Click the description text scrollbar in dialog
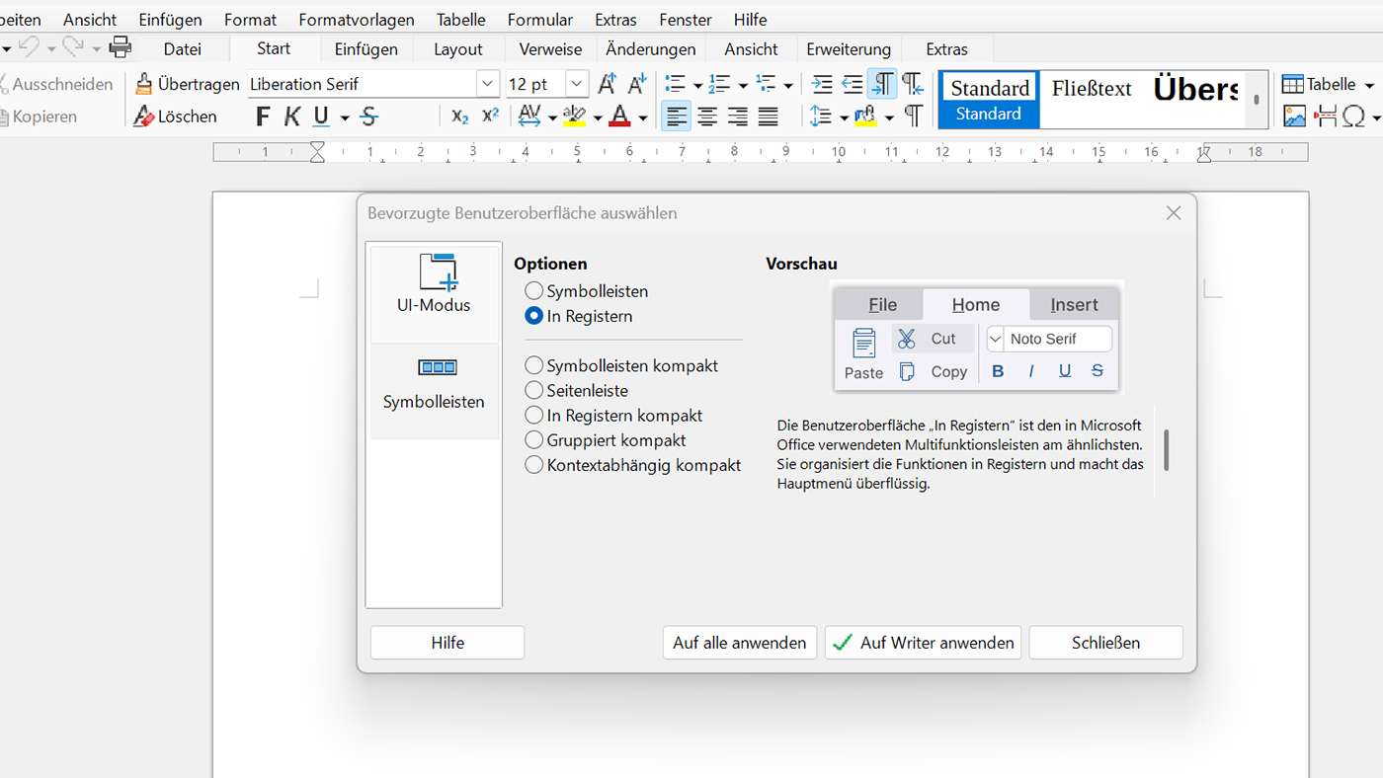This screenshot has height=778, width=1383. point(1167,450)
